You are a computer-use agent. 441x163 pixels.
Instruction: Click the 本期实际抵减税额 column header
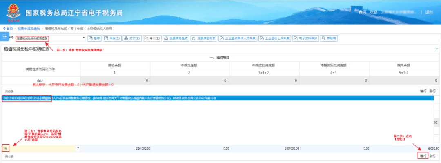click(334, 65)
